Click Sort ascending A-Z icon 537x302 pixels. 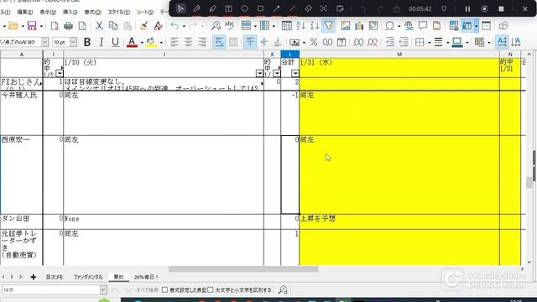(x=300, y=26)
